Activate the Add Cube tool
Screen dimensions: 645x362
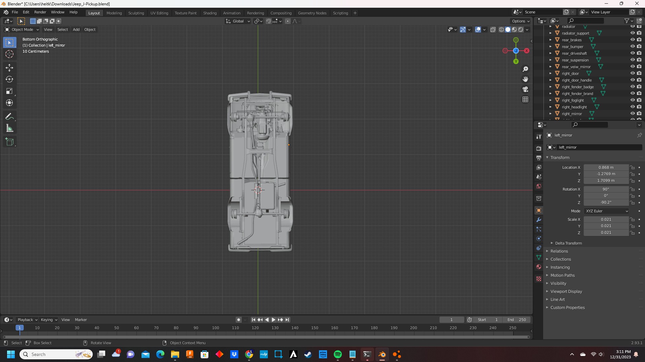click(9, 142)
